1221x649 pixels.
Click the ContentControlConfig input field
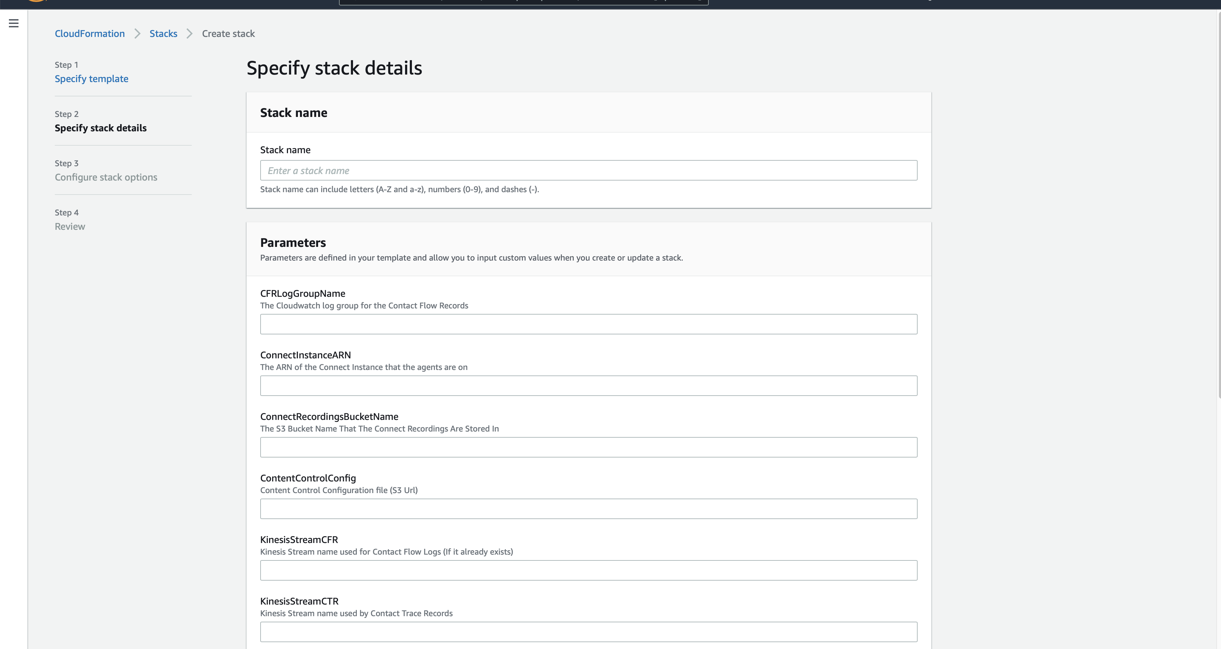click(x=588, y=509)
